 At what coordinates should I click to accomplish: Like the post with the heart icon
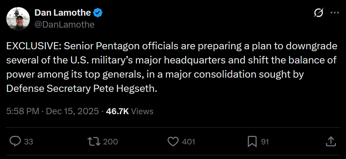coord(172,141)
